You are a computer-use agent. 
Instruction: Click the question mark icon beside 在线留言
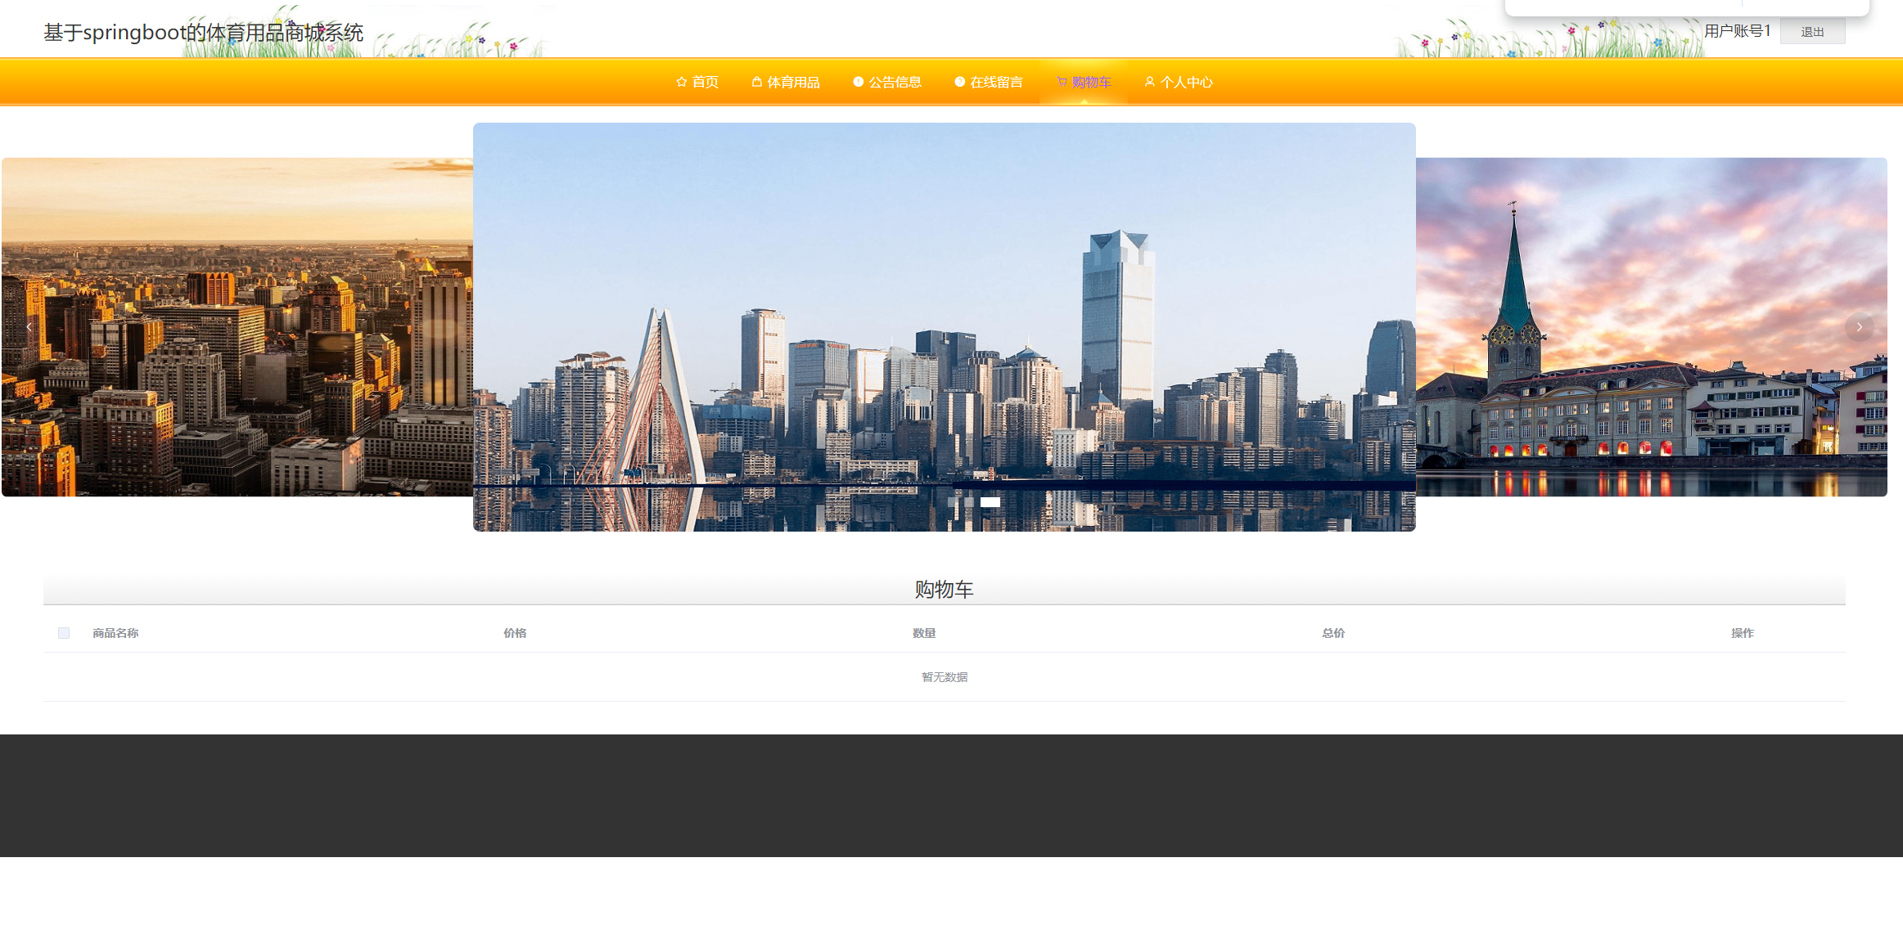pyautogui.click(x=959, y=82)
